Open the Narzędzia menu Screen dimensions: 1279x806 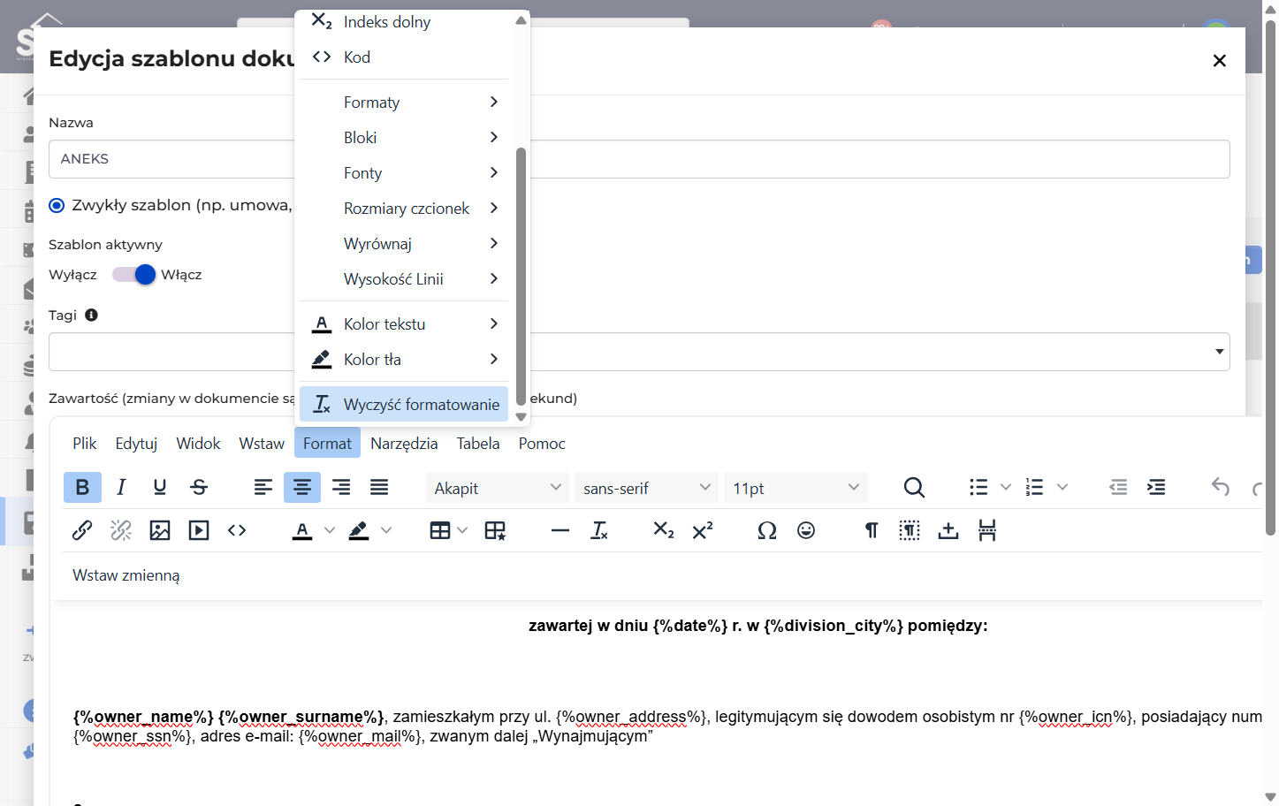coord(404,444)
